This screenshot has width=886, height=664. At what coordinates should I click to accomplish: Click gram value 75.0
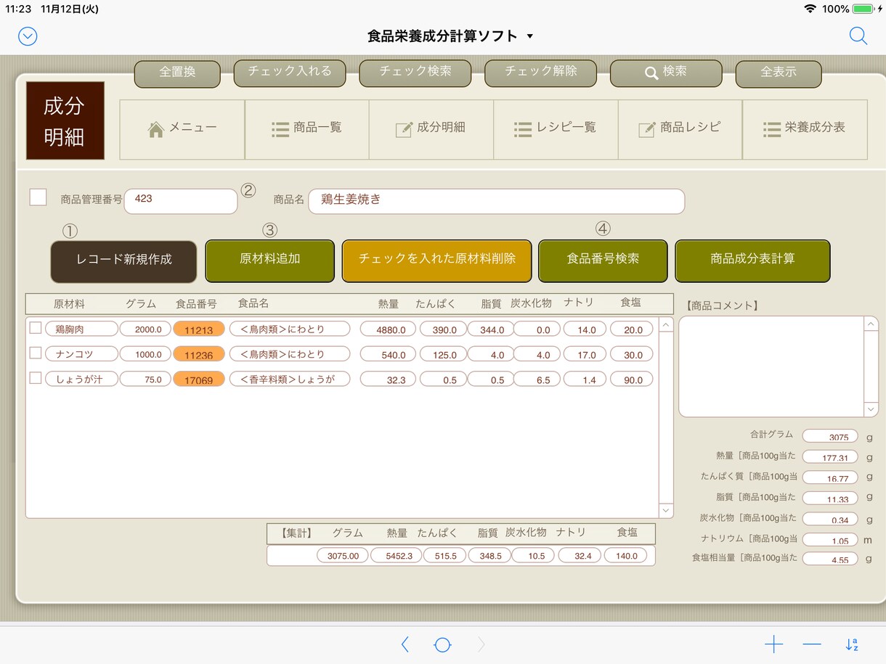(146, 379)
